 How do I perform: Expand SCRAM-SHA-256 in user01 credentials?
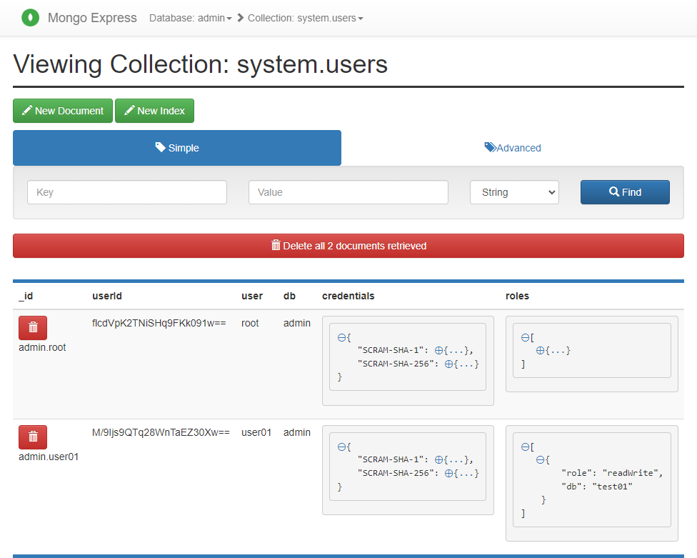tap(449, 473)
